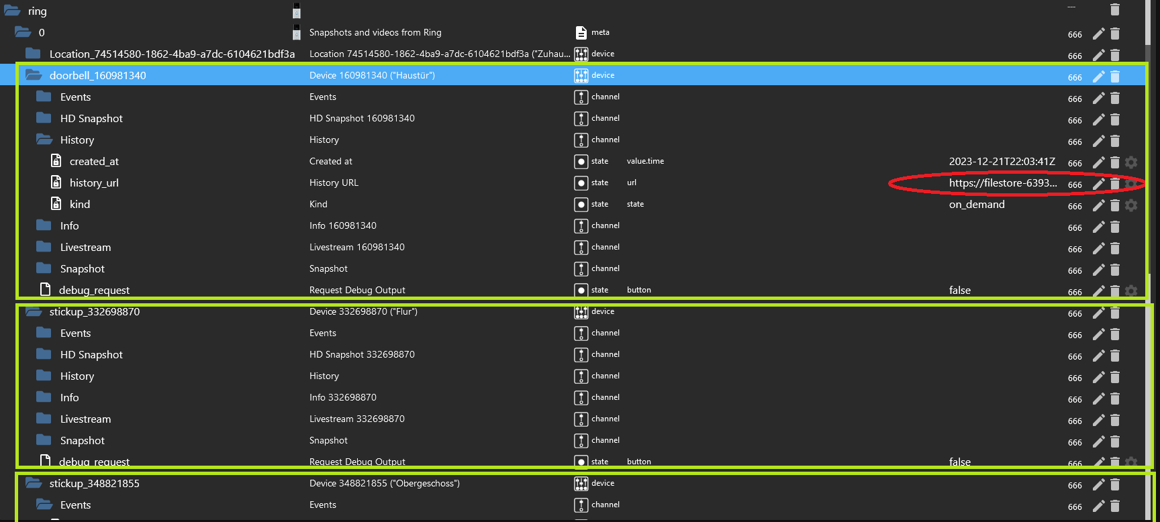
Task: Delete the ring adapter root folder
Action: [1115, 9]
